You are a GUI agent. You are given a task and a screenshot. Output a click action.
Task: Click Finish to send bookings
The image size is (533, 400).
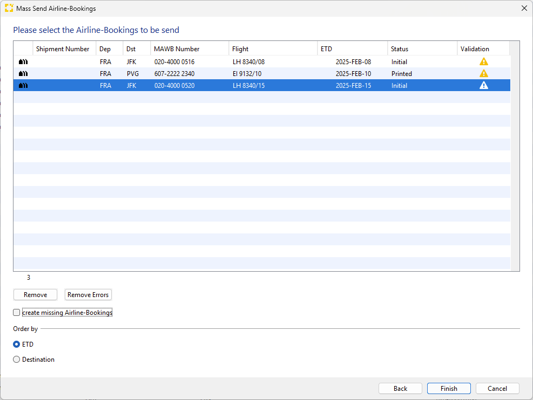coord(448,389)
